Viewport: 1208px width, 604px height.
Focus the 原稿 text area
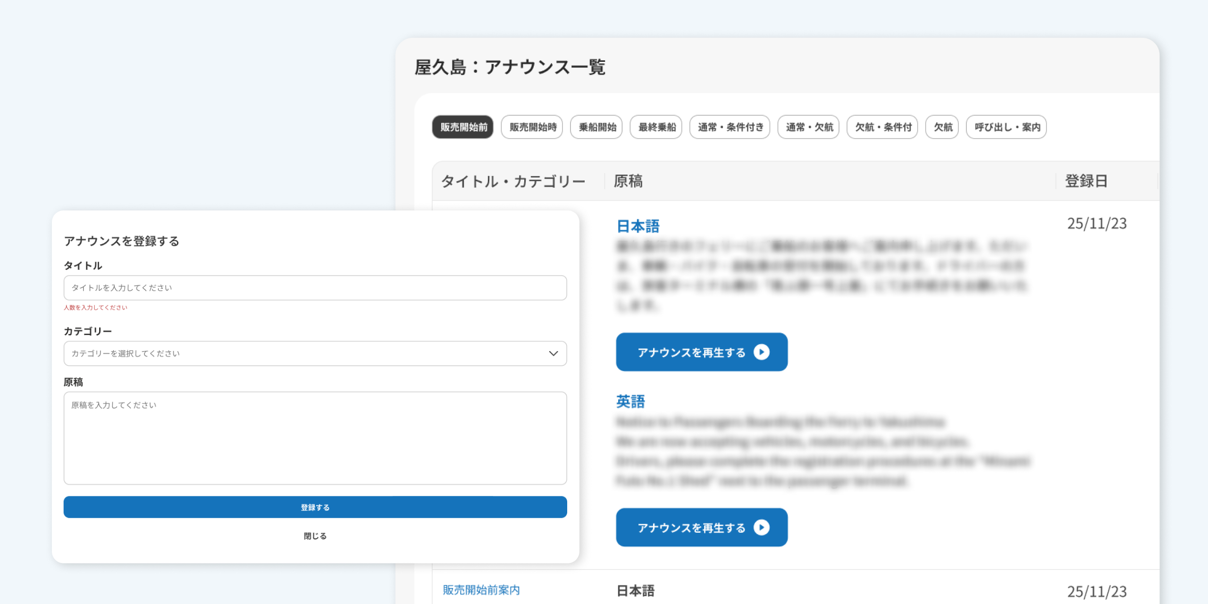[315, 438]
